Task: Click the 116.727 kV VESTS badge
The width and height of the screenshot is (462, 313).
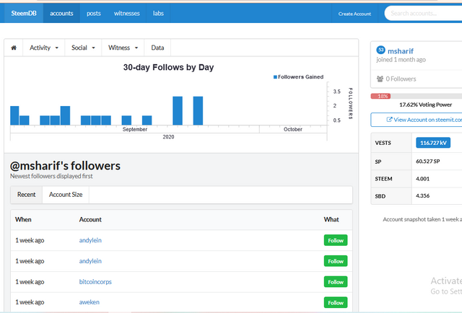Action: coord(433,143)
